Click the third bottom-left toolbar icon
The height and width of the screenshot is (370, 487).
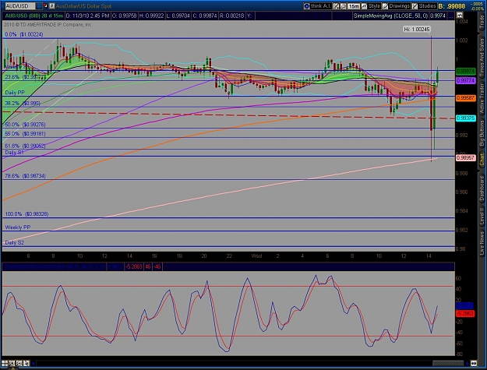click(x=19, y=363)
